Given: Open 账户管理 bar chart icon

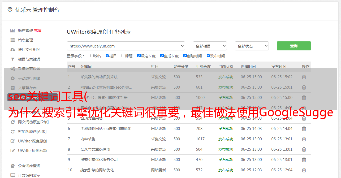Looking at the screenshot, I should (x=12, y=31).
